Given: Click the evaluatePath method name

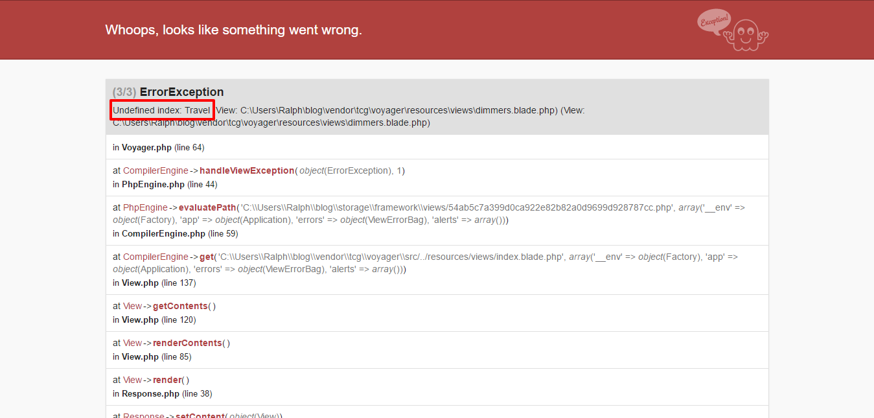Looking at the screenshot, I should click(207, 207).
